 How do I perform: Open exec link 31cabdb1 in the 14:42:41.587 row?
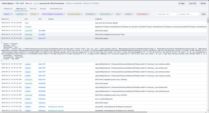click(42, 34)
